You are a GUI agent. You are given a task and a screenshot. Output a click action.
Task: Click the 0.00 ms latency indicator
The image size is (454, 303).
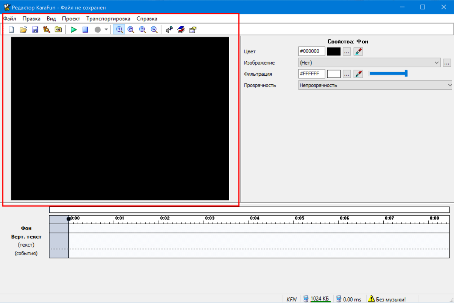348,299
